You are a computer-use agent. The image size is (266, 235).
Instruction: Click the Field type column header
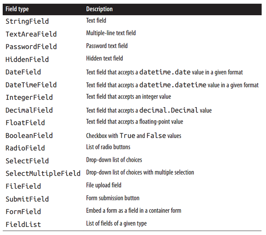17,9
